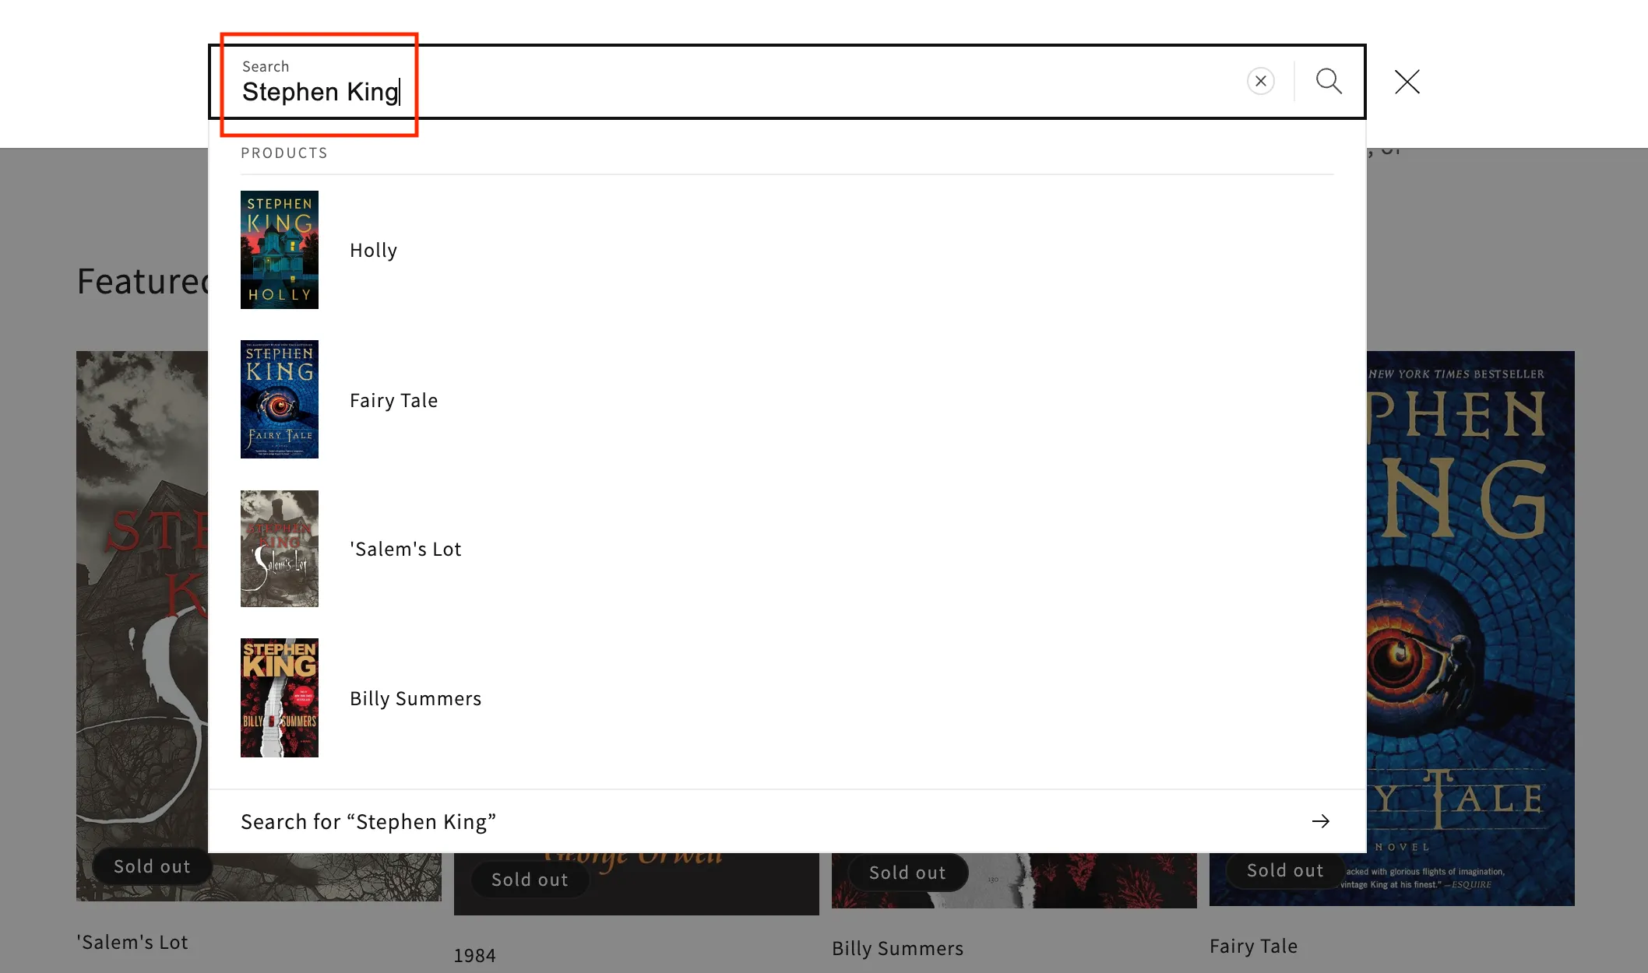
Task: Select the Billy Summers search suggestion
Action: tap(415, 698)
